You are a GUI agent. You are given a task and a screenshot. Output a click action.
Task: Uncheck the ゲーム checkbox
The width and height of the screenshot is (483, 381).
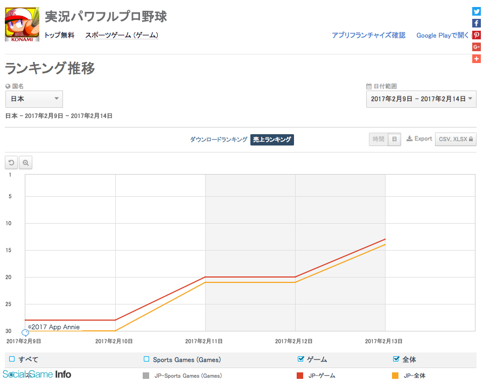(x=300, y=359)
